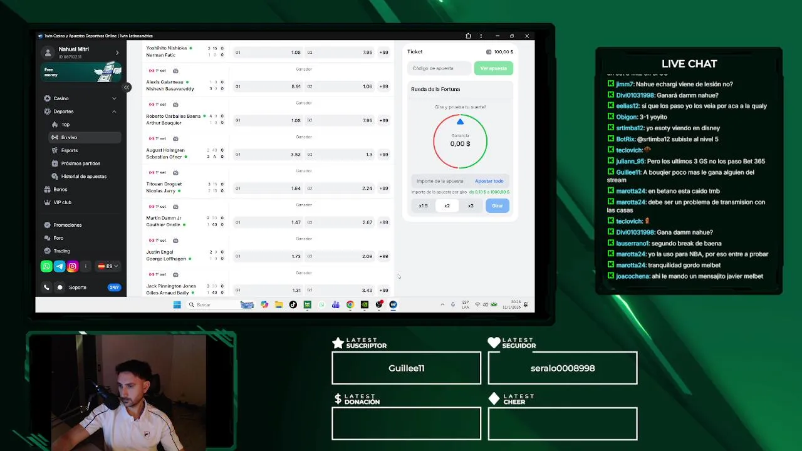Open the ES language dropdown
Image resolution: width=802 pixels, height=451 pixels.
point(108,266)
